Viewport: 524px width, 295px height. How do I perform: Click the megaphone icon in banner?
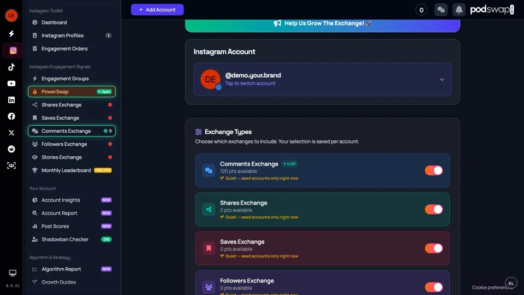[x=277, y=23]
